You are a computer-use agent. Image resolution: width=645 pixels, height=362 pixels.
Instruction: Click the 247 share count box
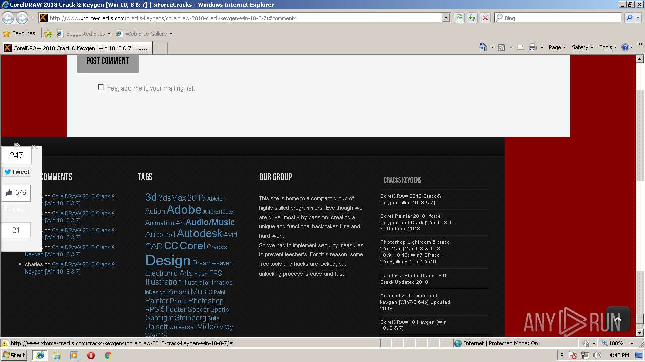coord(16,156)
